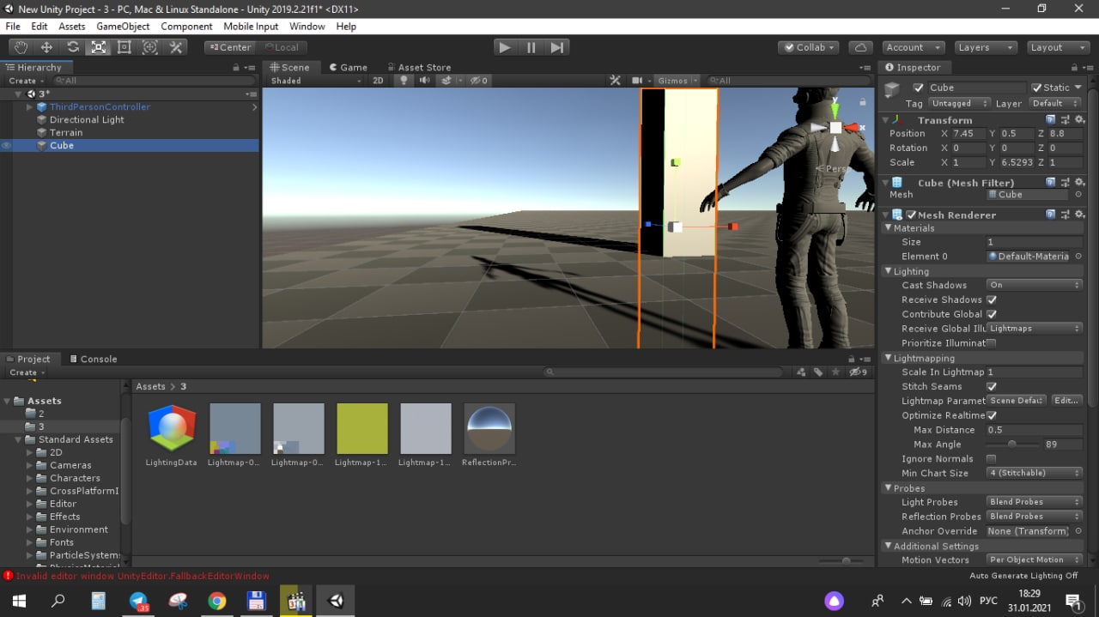The image size is (1099, 617).
Task: Open Cast Shadows dropdown
Action: pyautogui.click(x=1034, y=285)
